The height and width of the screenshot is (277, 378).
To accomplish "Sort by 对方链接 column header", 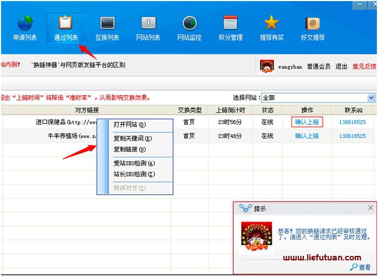I will (86, 110).
